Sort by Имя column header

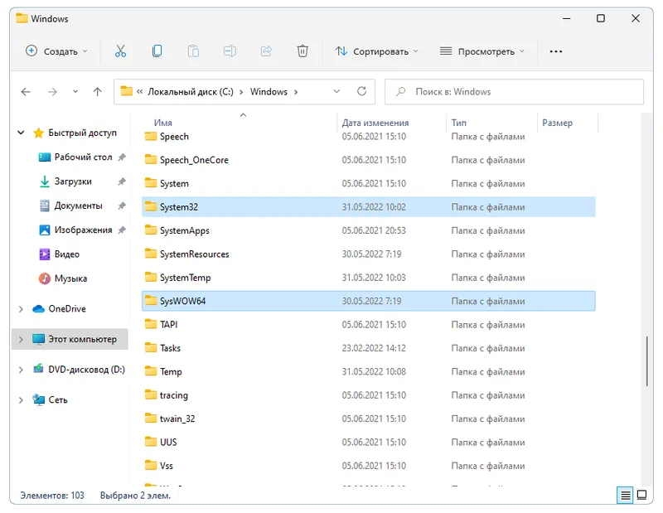pyautogui.click(x=163, y=123)
